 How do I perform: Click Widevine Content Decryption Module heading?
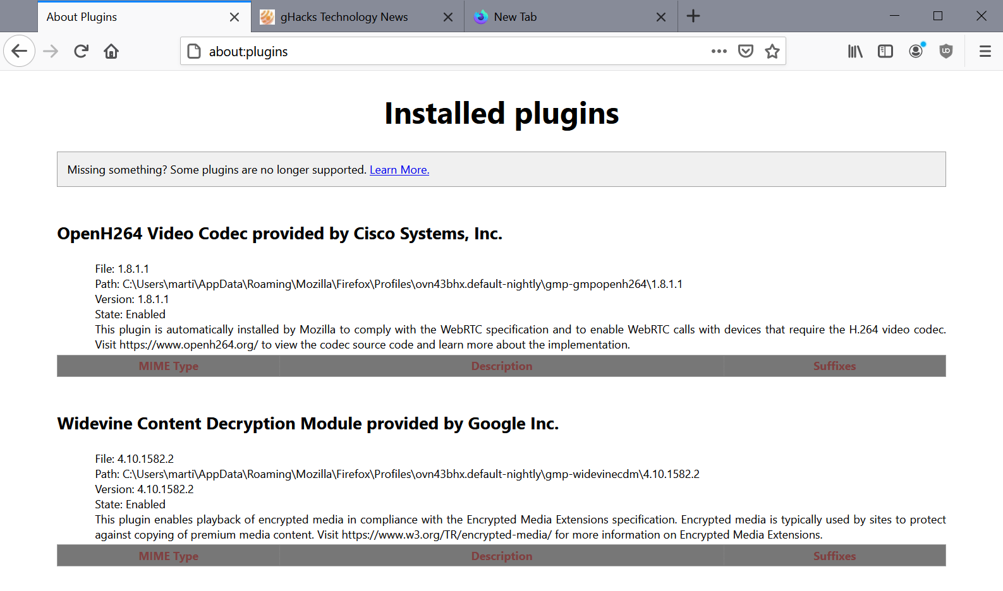[x=308, y=424]
